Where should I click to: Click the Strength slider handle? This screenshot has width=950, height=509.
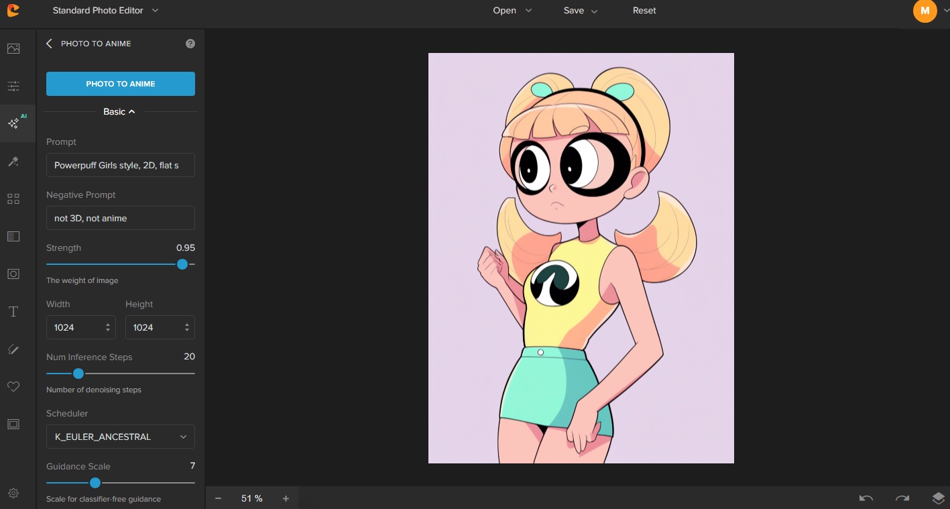(182, 264)
